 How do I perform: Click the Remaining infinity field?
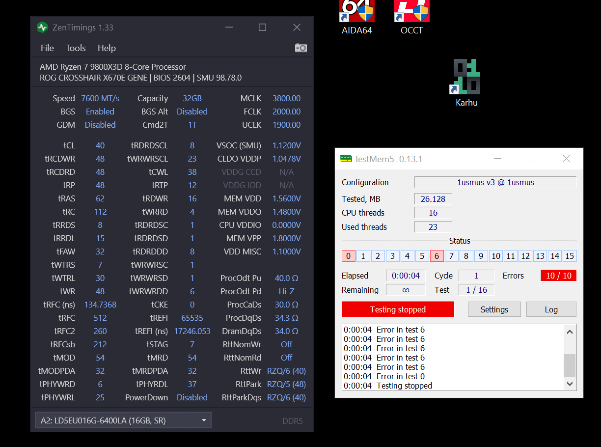click(406, 290)
